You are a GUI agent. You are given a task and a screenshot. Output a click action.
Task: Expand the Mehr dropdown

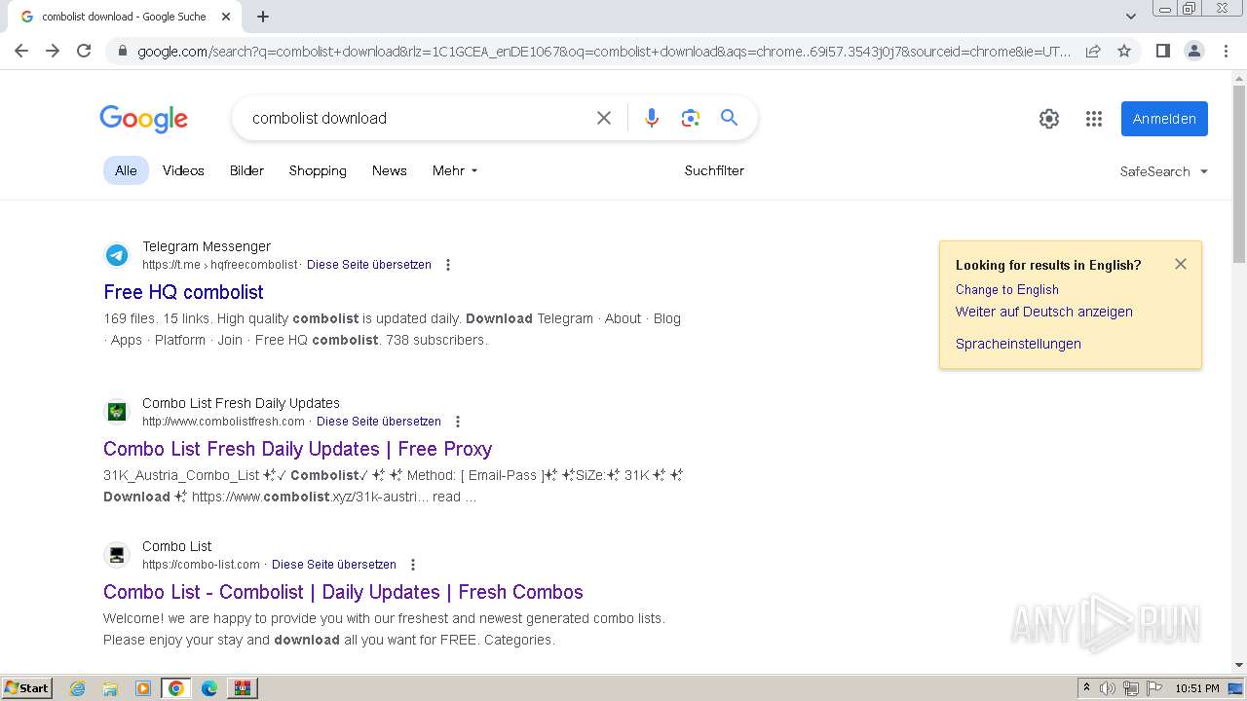click(x=455, y=170)
